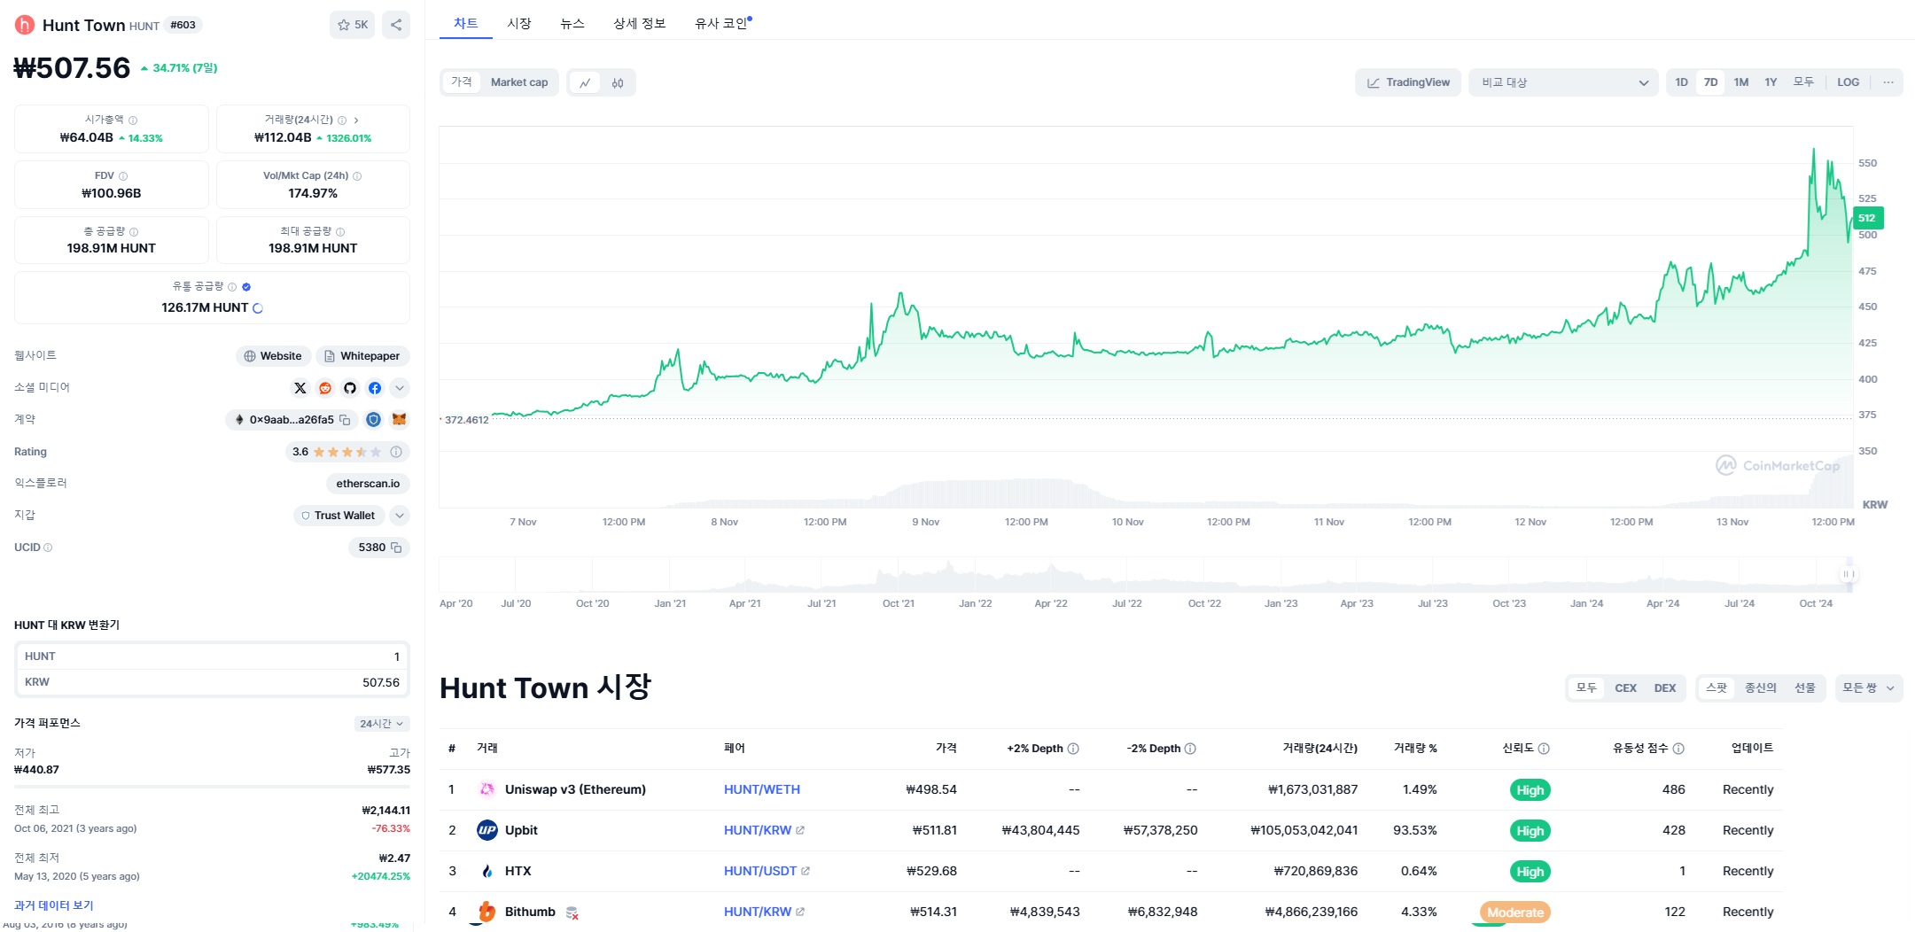1915x932 pixels.
Task: Open the GitHub social link
Action: 350,388
